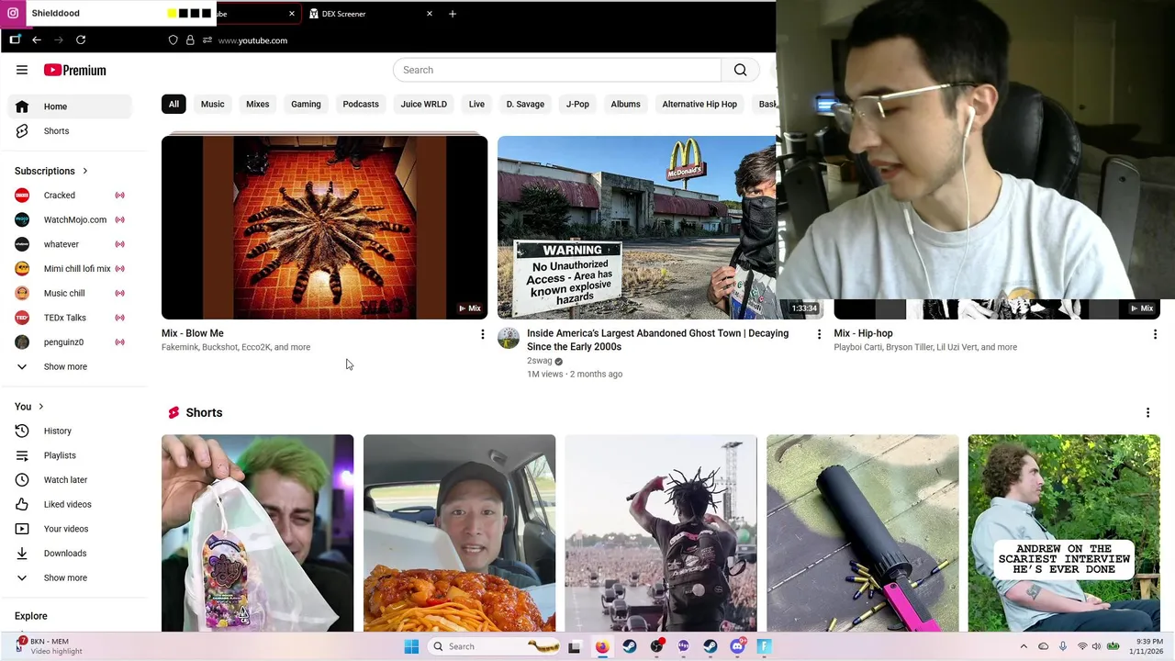Click the search magnifier button
Image resolution: width=1175 pixels, height=661 pixels.
740,70
